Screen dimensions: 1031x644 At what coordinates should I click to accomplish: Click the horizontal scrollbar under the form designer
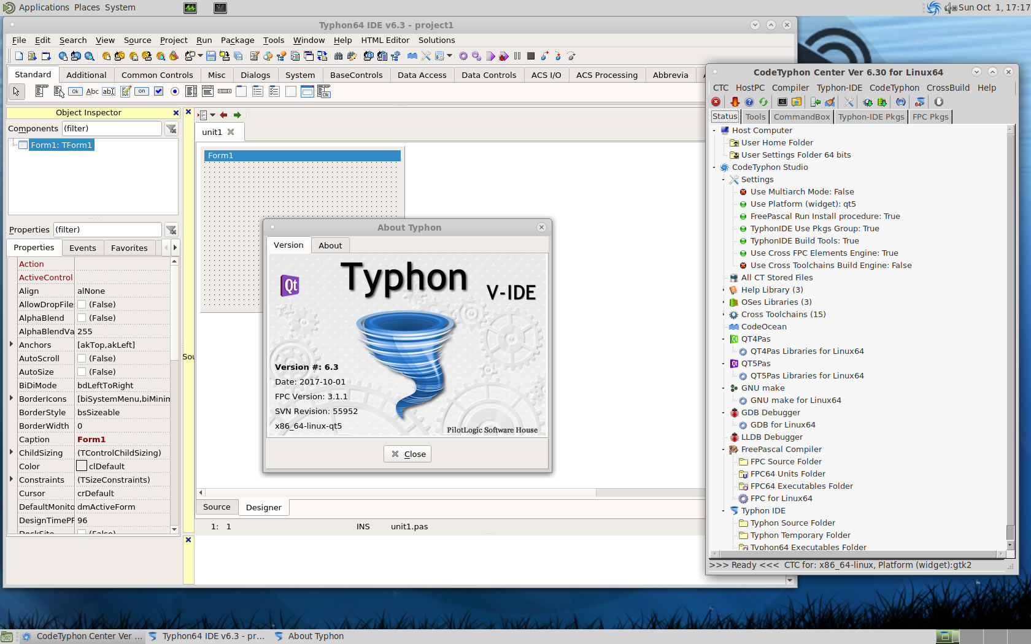[x=400, y=493]
